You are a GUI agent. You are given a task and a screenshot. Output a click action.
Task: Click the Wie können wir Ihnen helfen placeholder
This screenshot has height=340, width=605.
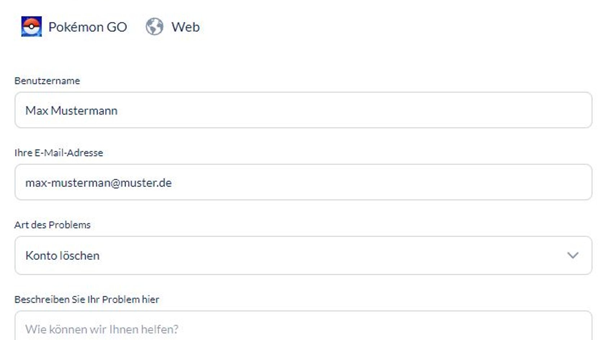pos(102,329)
